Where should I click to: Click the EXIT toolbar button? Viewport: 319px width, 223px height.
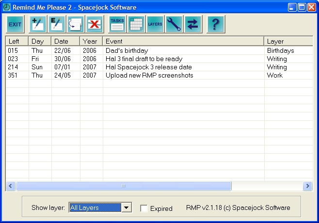coord(16,24)
